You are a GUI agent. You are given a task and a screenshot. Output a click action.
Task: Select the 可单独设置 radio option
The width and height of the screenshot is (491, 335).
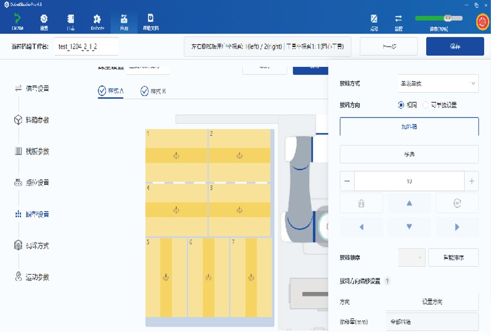426,105
